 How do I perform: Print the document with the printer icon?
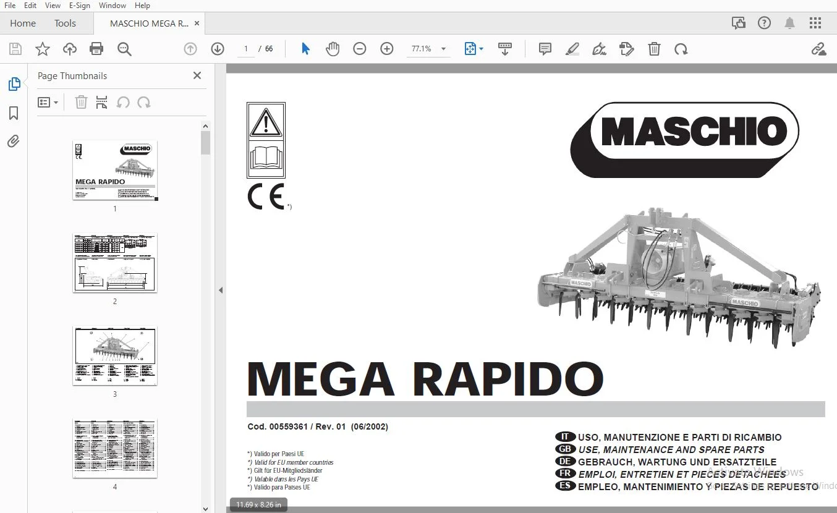96,49
